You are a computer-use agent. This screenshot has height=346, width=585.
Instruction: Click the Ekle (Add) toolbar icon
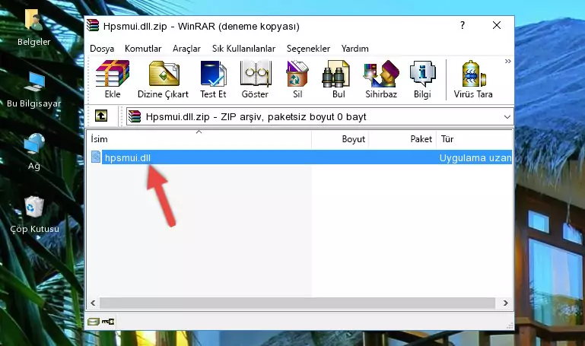point(113,79)
